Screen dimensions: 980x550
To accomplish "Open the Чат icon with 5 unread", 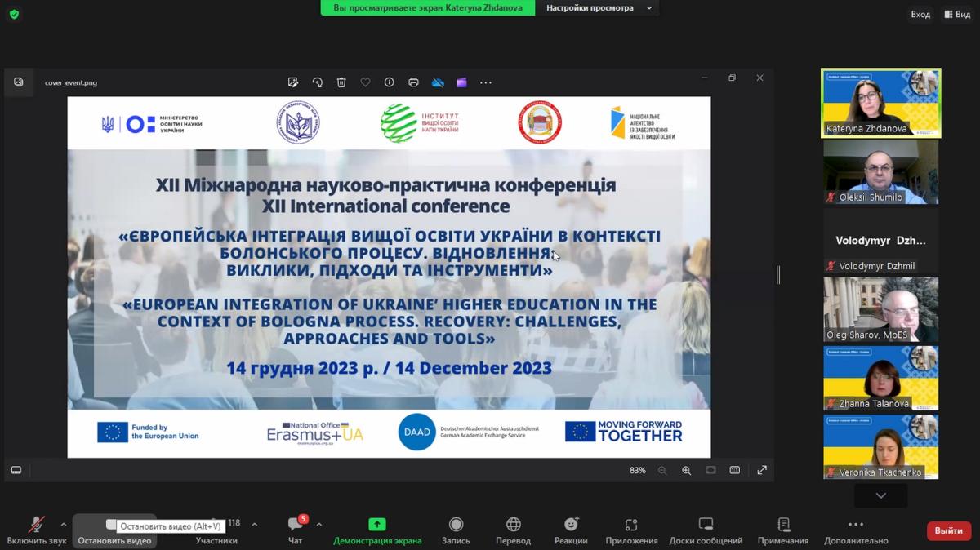I will click(x=296, y=525).
